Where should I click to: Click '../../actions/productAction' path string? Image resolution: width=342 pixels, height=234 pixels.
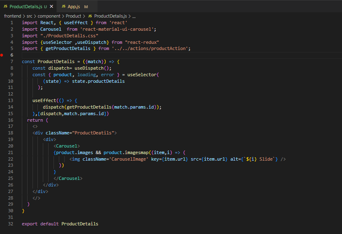click(x=150, y=48)
